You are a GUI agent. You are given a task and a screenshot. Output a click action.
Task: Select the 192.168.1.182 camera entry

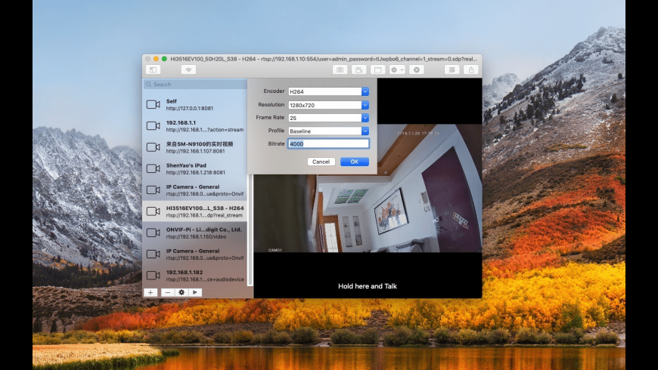(x=194, y=276)
